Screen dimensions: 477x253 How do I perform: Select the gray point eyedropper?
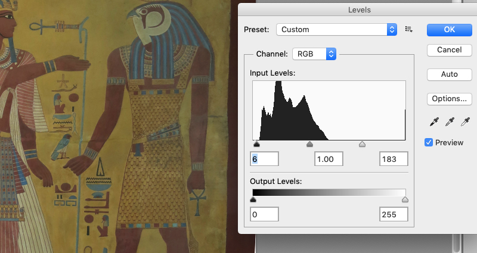click(x=450, y=122)
